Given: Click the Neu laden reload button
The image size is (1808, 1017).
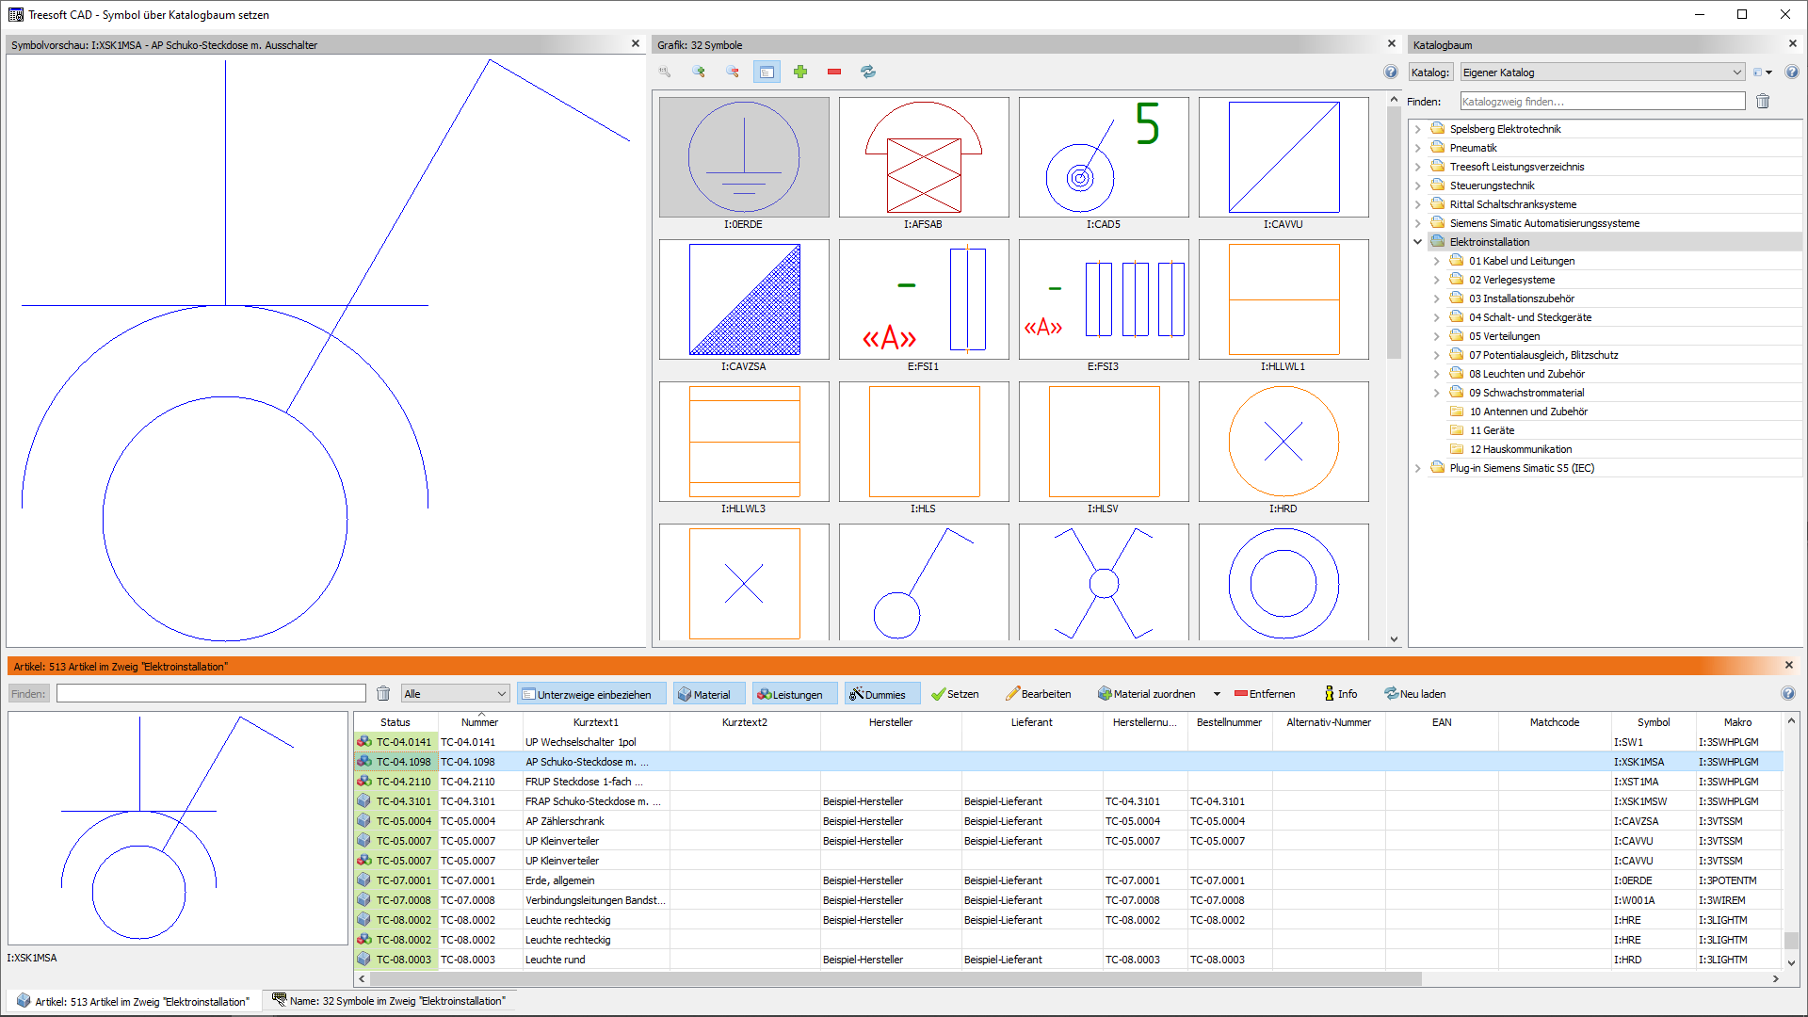Looking at the screenshot, I should pyautogui.click(x=1414, y=694).
